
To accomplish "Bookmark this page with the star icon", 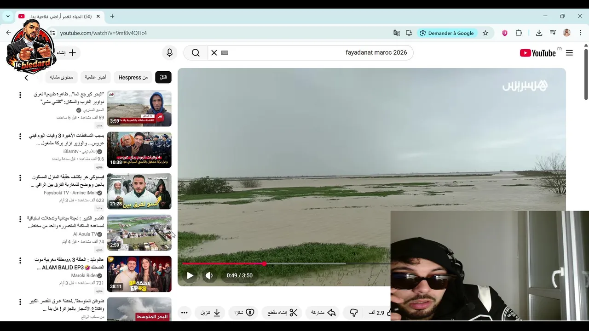I will tap(485, 33).
